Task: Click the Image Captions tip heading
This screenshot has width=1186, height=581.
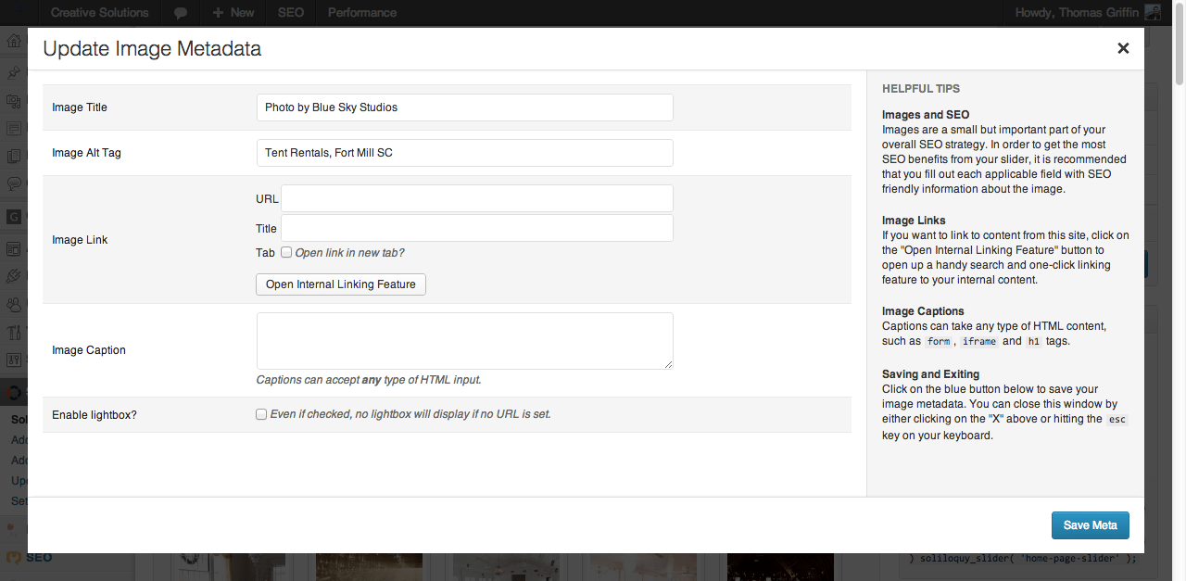Action: tap(923, 311)
